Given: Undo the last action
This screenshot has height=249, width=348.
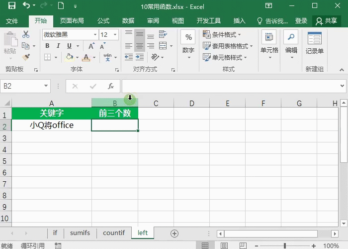Looking at the screenshot, I should (26, 5).
